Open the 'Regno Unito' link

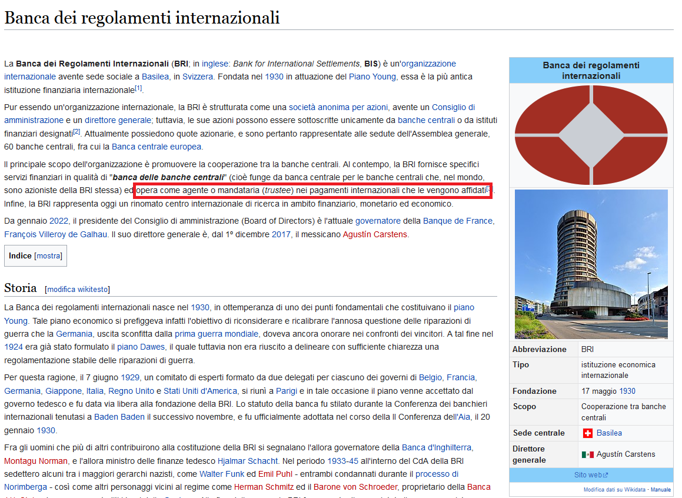coord(131,391)
